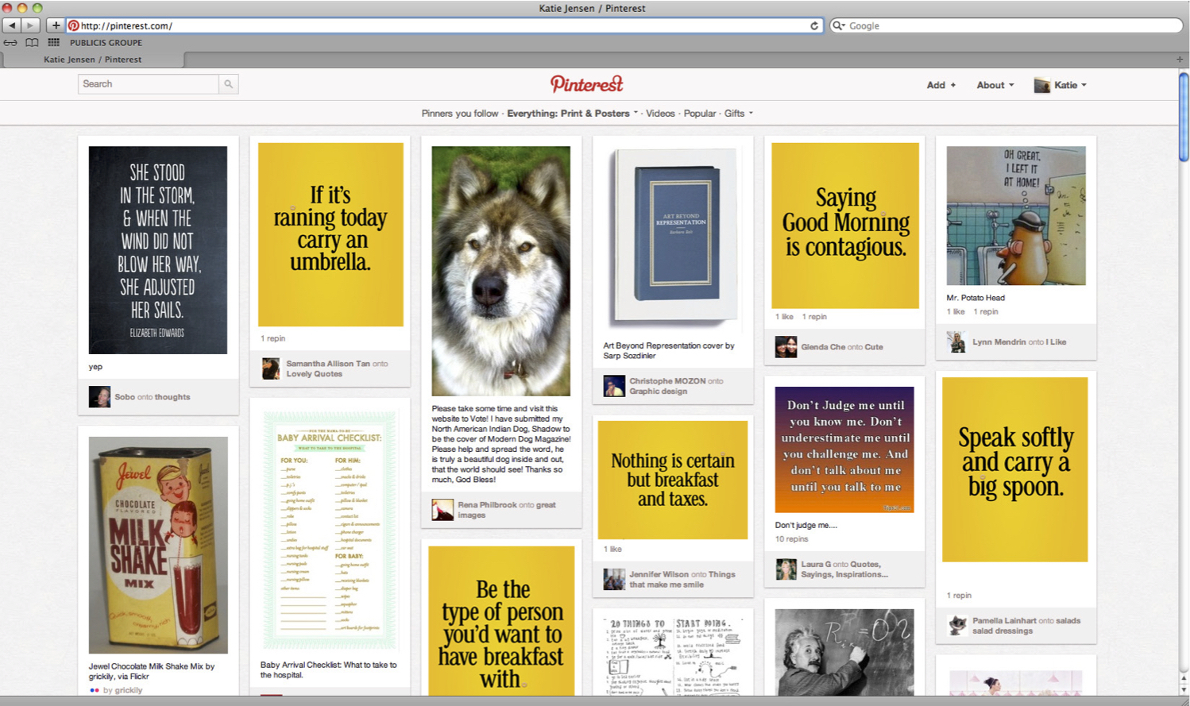Open bookmarks book icon in toolbar
This screenshot has height=706, width=1190.
[x=32, y=43]
